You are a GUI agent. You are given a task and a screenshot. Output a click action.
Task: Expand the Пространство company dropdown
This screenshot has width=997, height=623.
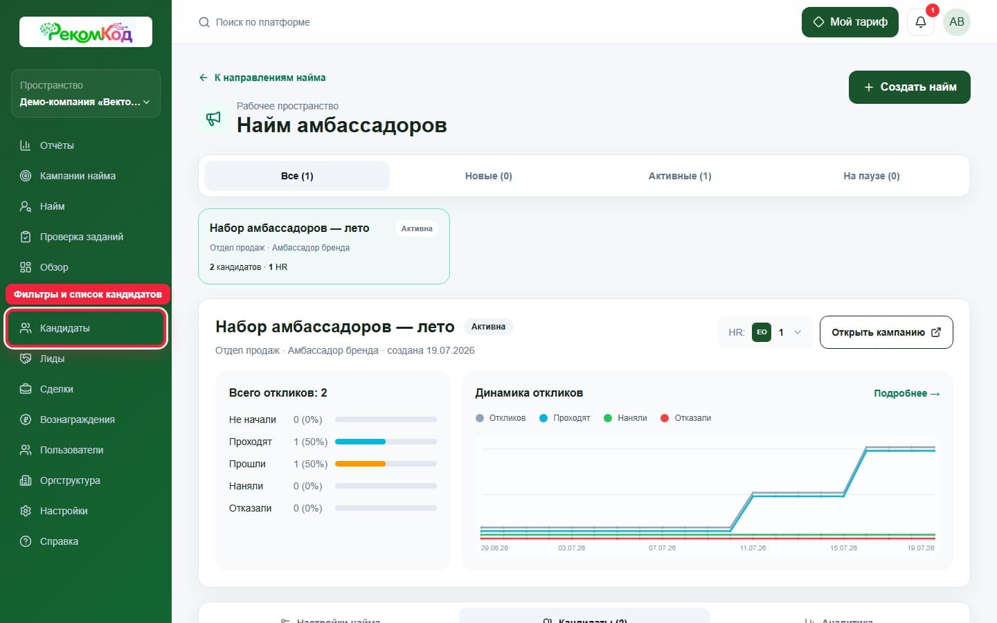point(86,93)
